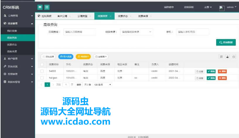239x138 pixels.
Task: Expand the 系统设置 sidebar menu
Action: point(18,66)
